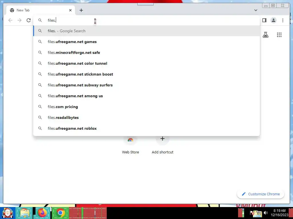The width and height of the screenshot is (293, 219).
Task: Choose suggestion files.com pricing
Action: pyautogui.click(x=146, y=107)
